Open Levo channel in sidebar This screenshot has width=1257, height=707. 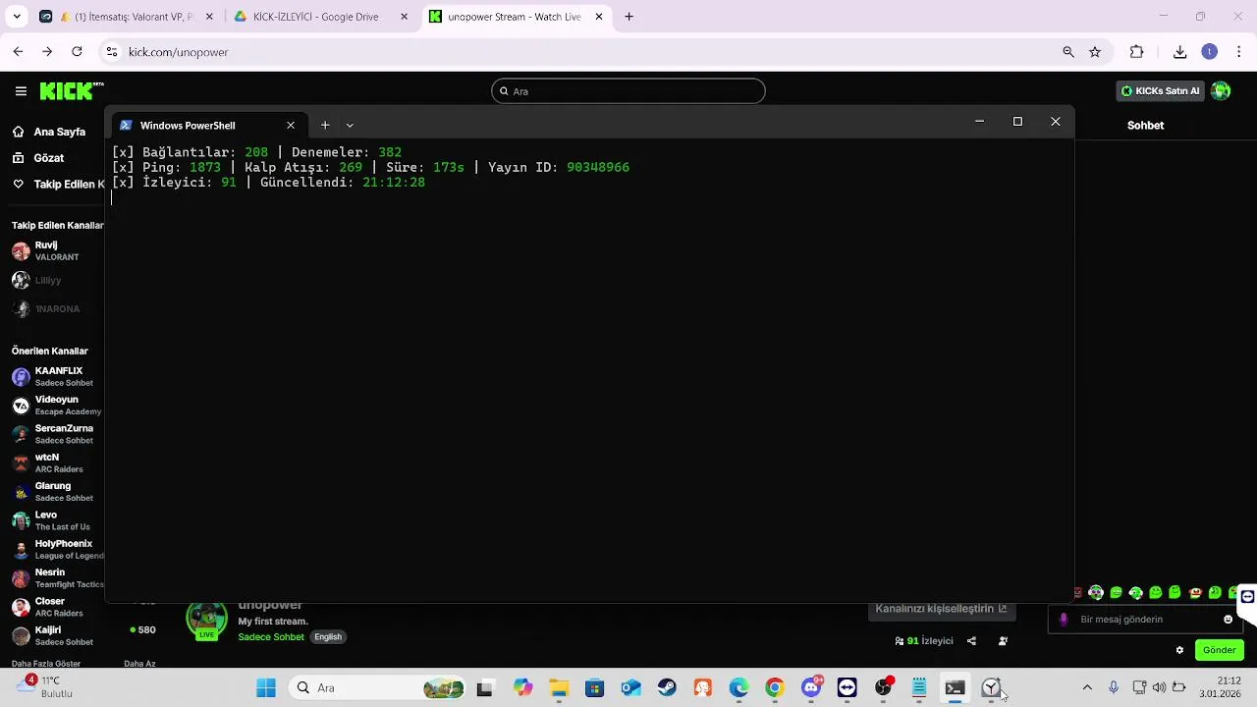point(57,520)
